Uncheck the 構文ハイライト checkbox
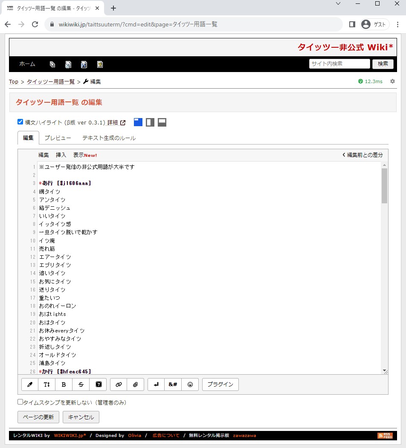 [20, 122]
